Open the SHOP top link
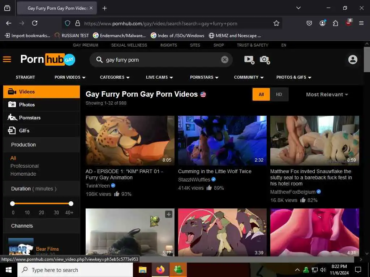 [219, 45]
